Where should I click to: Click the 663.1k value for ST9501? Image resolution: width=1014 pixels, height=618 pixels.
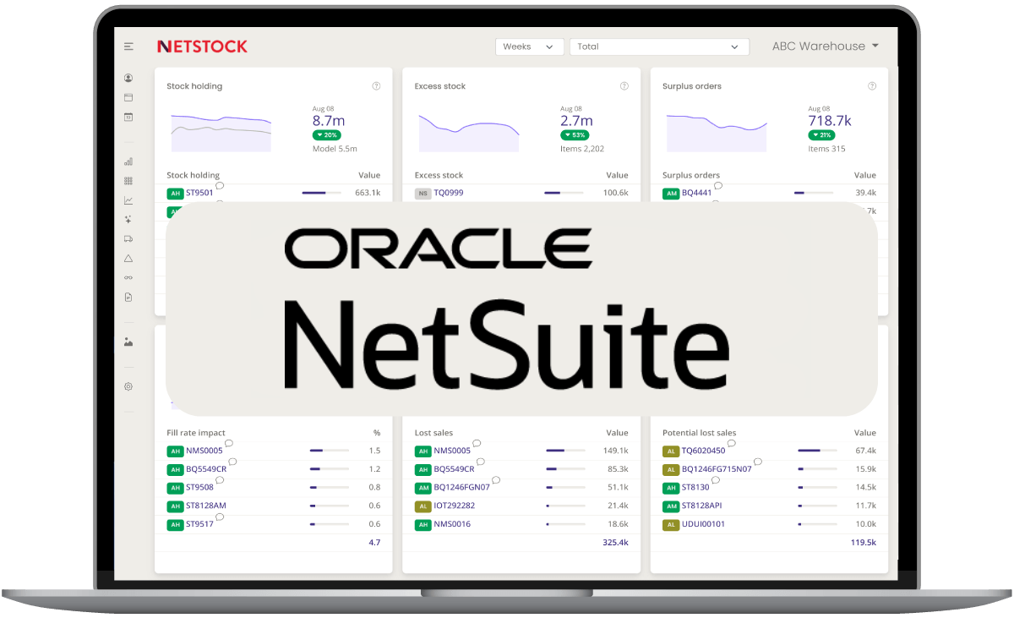click(368, 193)
